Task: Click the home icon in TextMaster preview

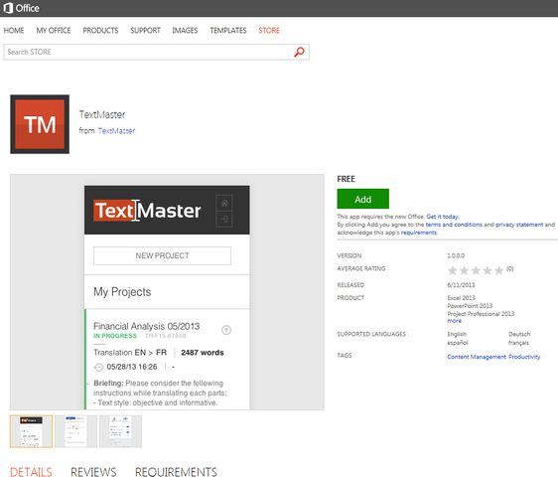Action: 224,203
